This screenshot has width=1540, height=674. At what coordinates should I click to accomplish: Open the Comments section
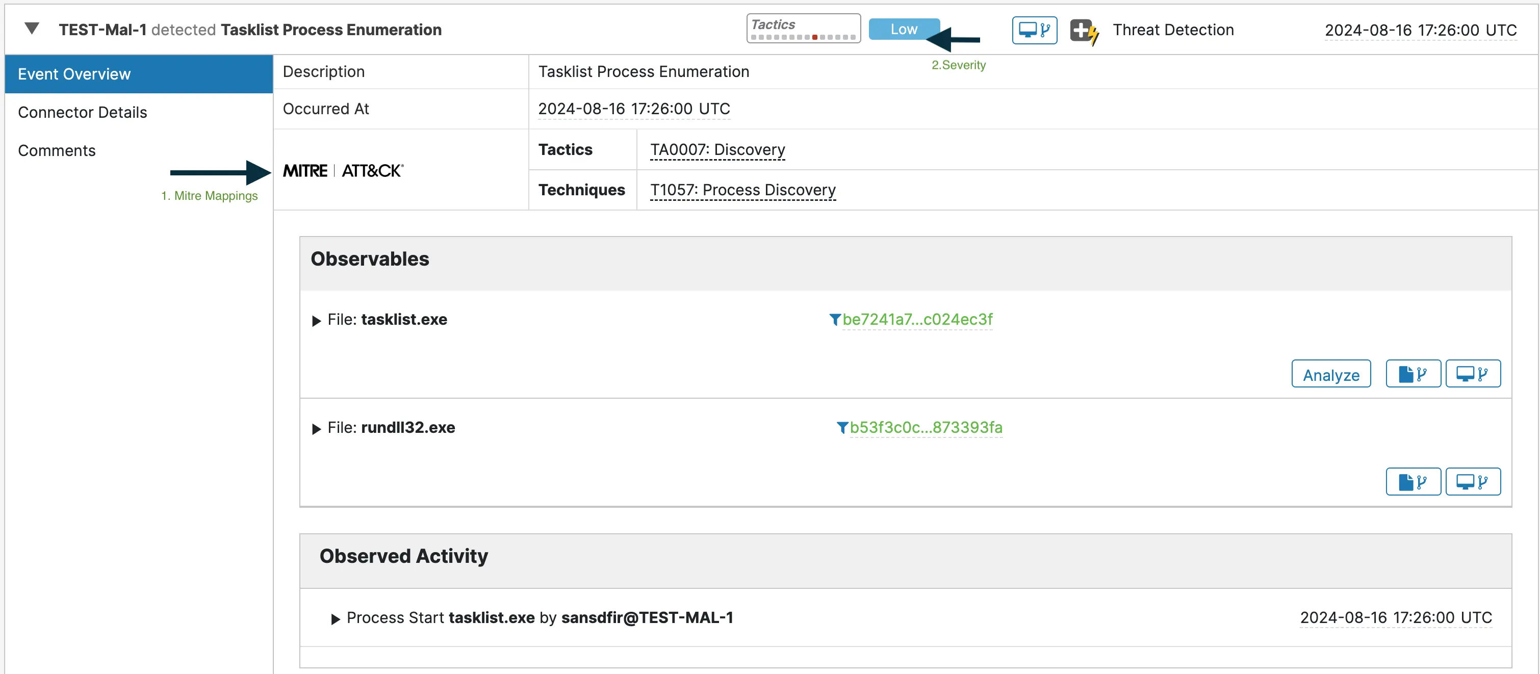click(56, 150)
